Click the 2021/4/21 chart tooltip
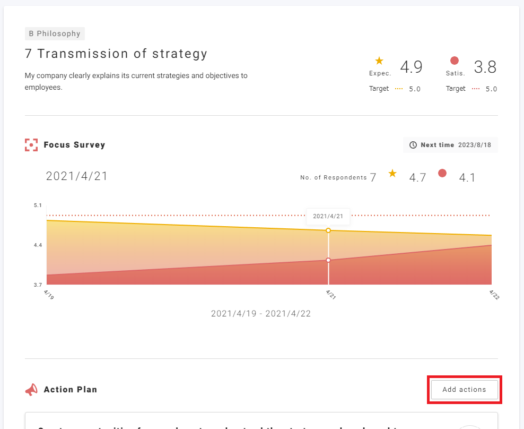The width and height of the screenshot is (524, 429). (328, 217)
